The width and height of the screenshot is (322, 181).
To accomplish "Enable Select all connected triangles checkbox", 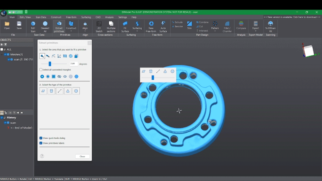I will pos(41,70).
